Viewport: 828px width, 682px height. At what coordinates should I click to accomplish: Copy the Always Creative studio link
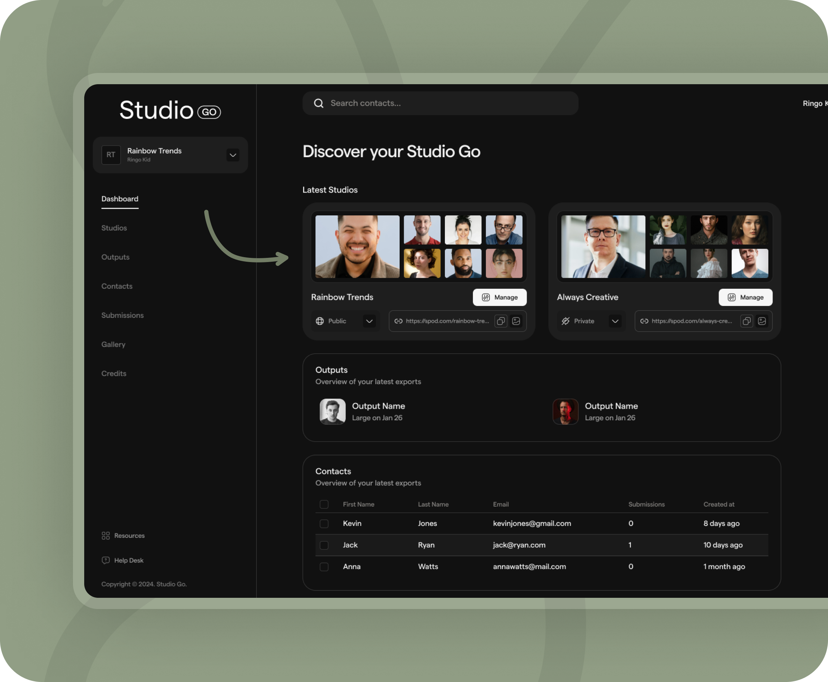coord(746,321)
